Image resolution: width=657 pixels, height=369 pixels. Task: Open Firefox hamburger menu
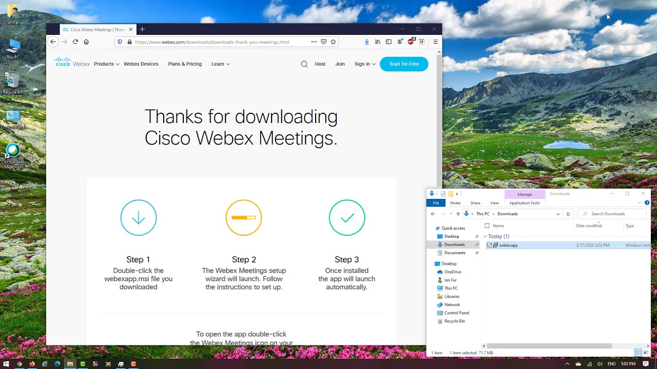pyautogui.click(x=435, y=42)
